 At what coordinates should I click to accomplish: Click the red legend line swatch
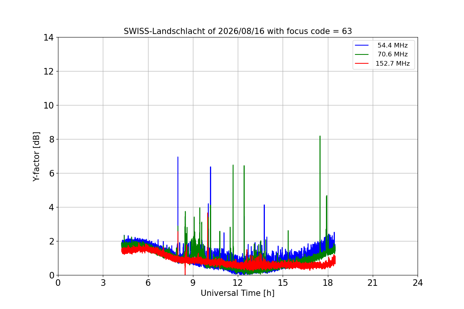coord(362,64)
